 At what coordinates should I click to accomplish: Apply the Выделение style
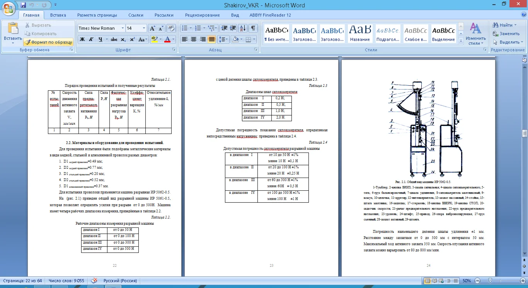[x=443, y=33]
